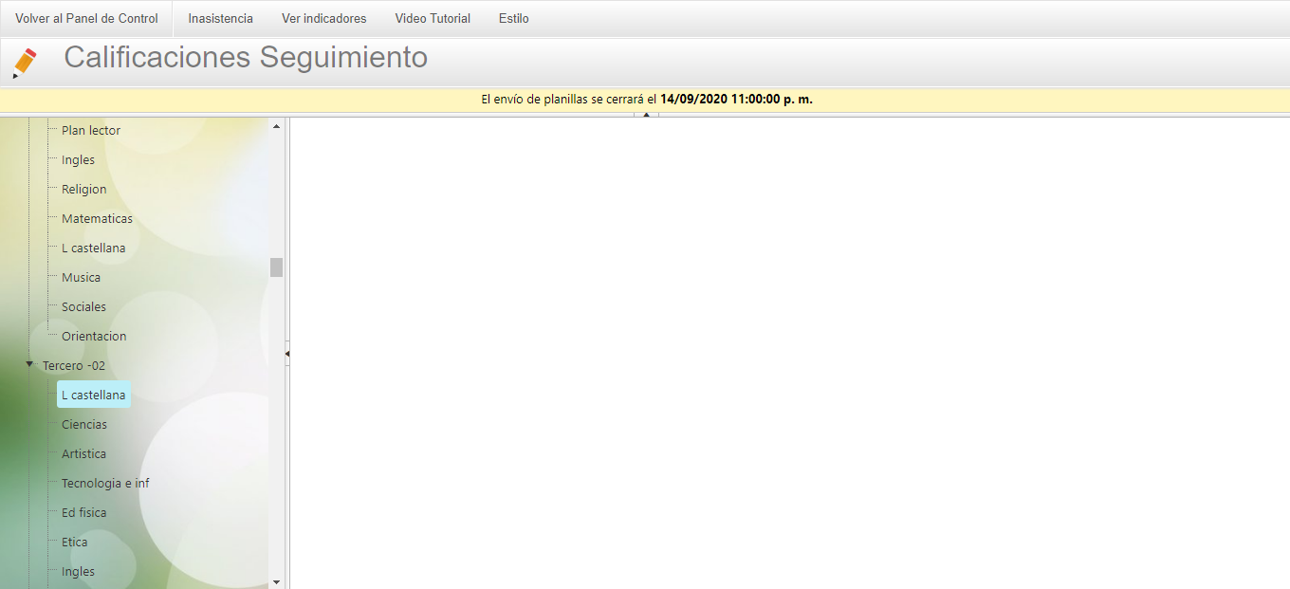Select the Ed fisica subject
This screenshot has height=589, width=1290.
pyautogui.click(x=83, y=512)
